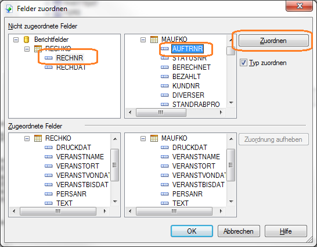317x247 pixels.
Task: Toggle the Typ zuordnen checkbox
Action: pos(243,63)
